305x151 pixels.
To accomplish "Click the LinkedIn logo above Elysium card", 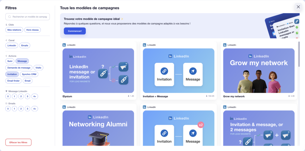I will [x=64, y=45].
